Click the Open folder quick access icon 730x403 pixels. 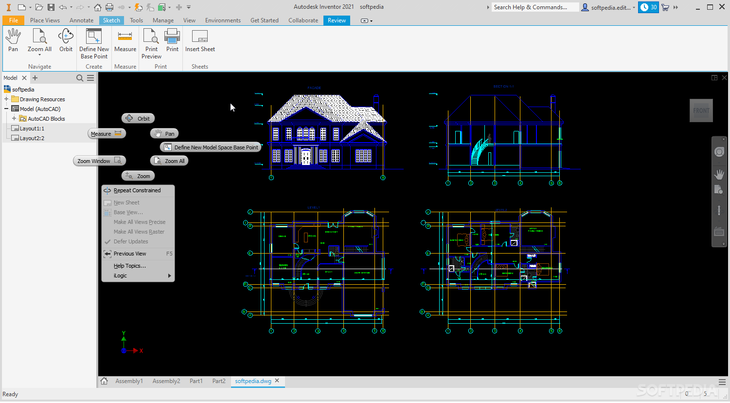39,7
